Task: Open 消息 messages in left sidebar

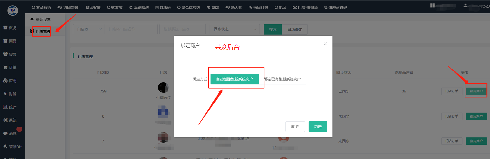Action: [x=10, y=133]
